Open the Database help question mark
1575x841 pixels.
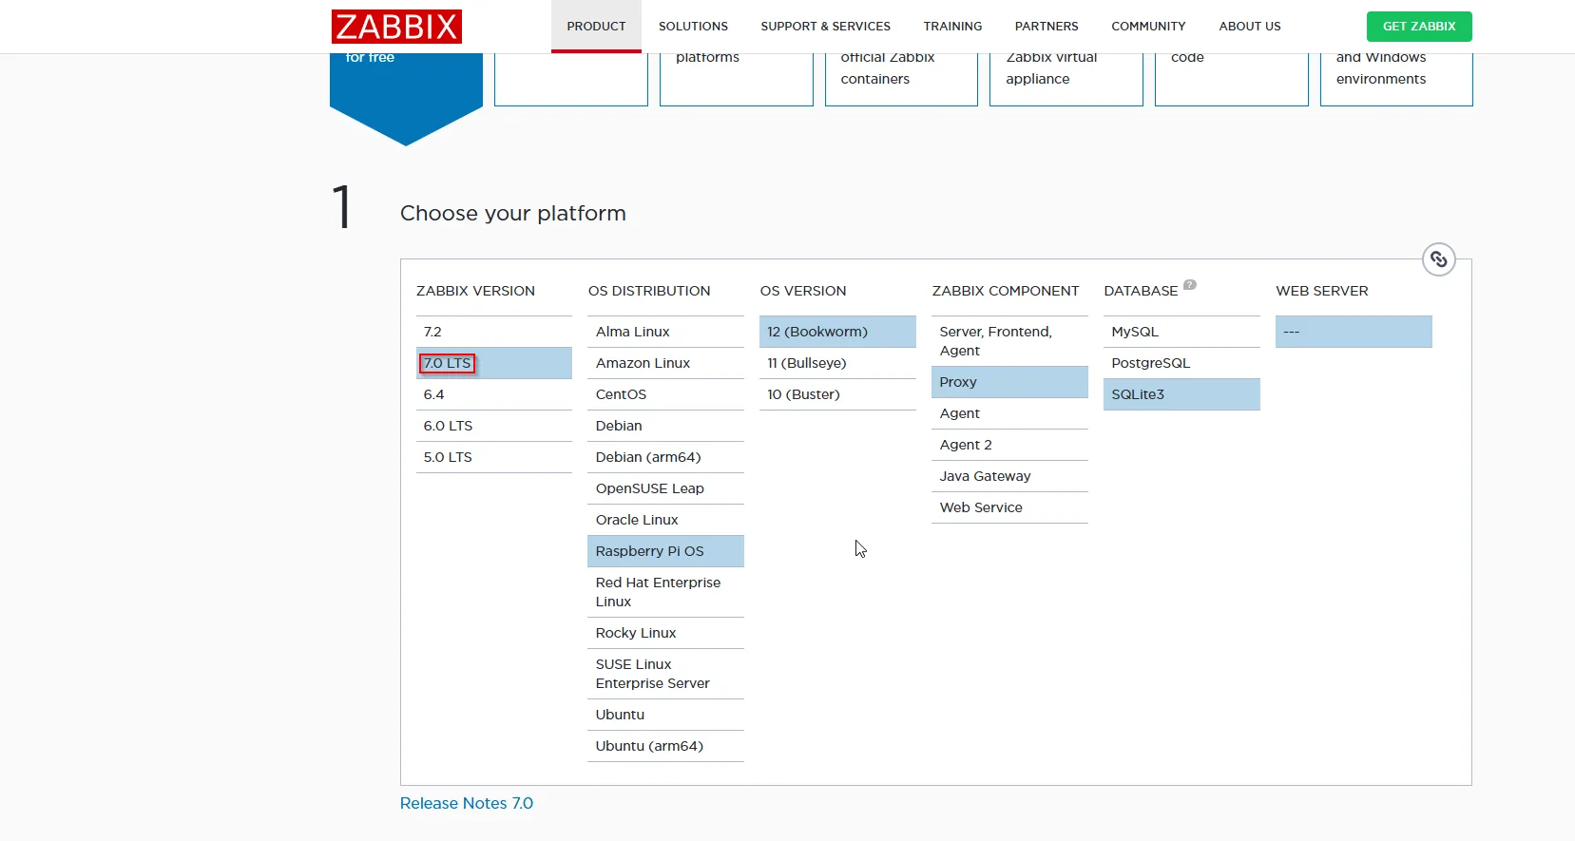click(1190, 284)
